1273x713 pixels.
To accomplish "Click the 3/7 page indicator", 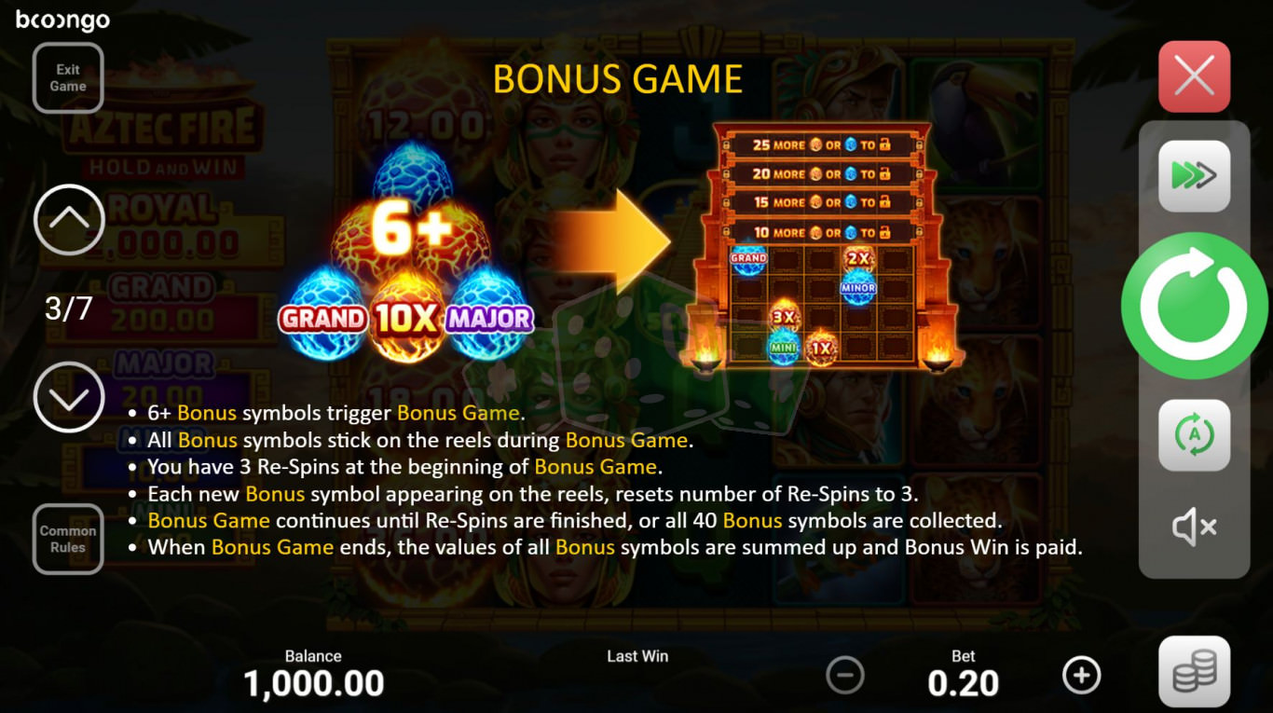I will pos(69,309).
